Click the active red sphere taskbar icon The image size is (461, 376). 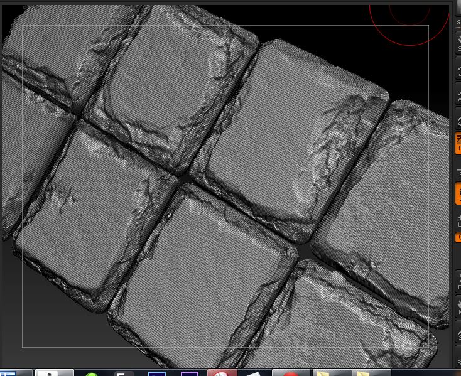coord(222,372)
